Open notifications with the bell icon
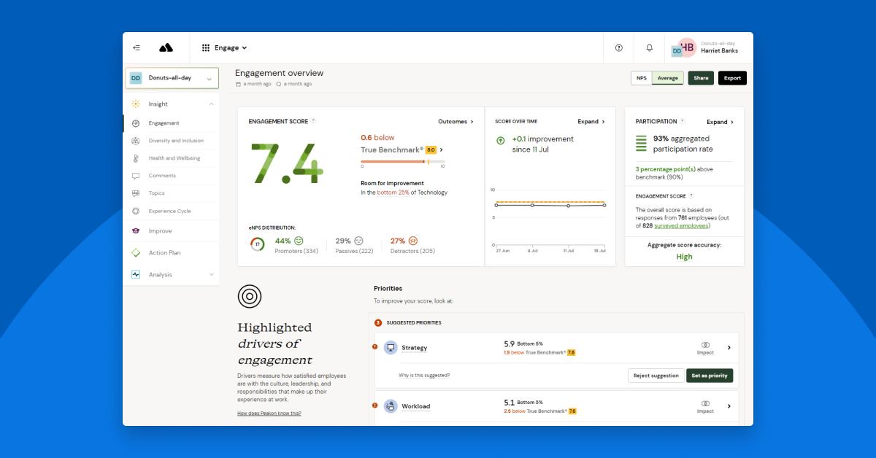876x458 pixels. click(650, 47)
